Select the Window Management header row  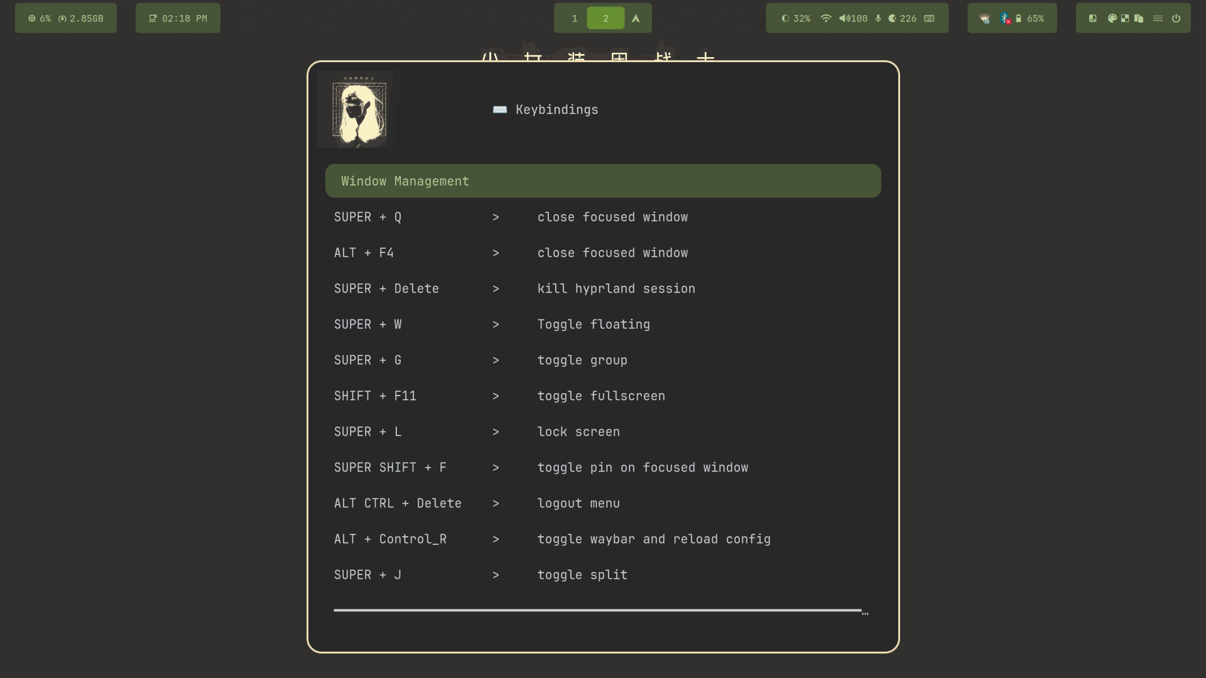tap(603, 181)
